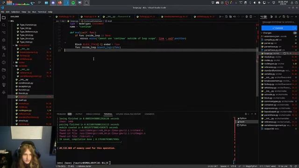Click the Spaces: 4 indentation in status bar
The height and width of the screenshot is (168, 299).
(x=224, y=166)
